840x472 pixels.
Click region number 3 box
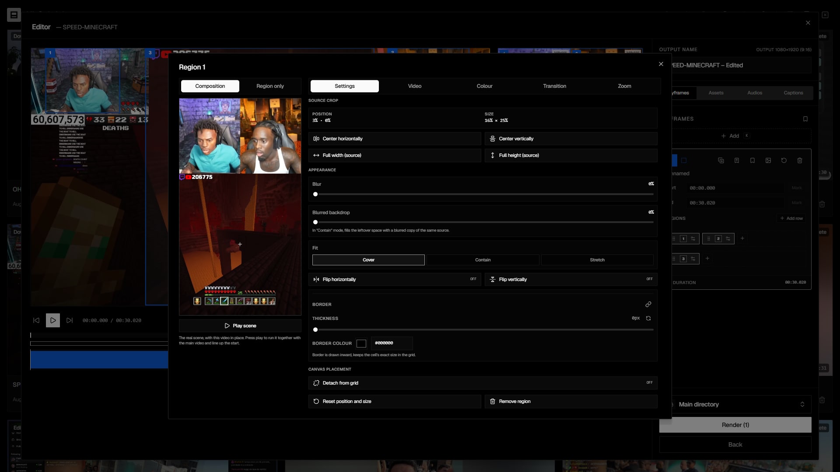(x=683, y=259)
